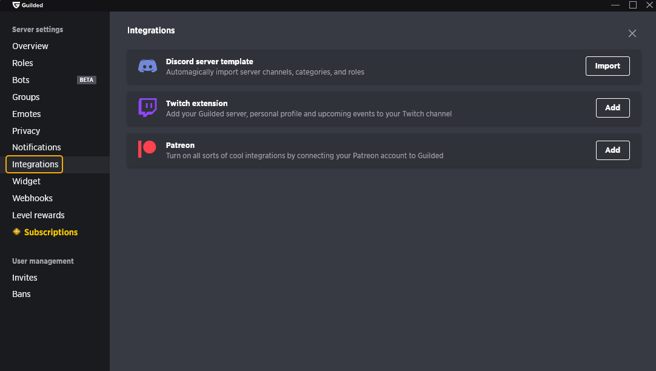Open the Bots section

(x=21, y=80)
